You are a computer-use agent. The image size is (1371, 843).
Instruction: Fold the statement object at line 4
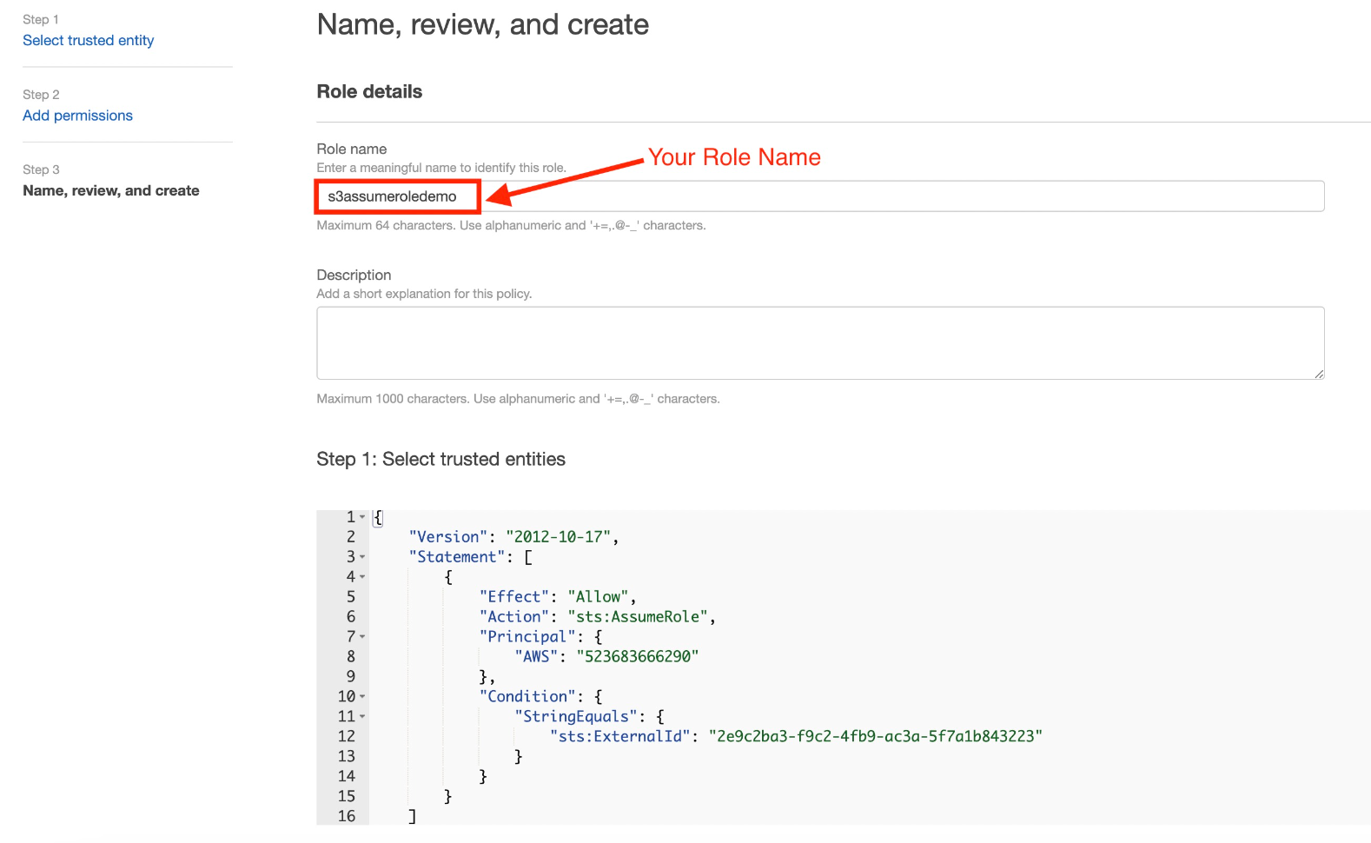(x=362, y=577)
